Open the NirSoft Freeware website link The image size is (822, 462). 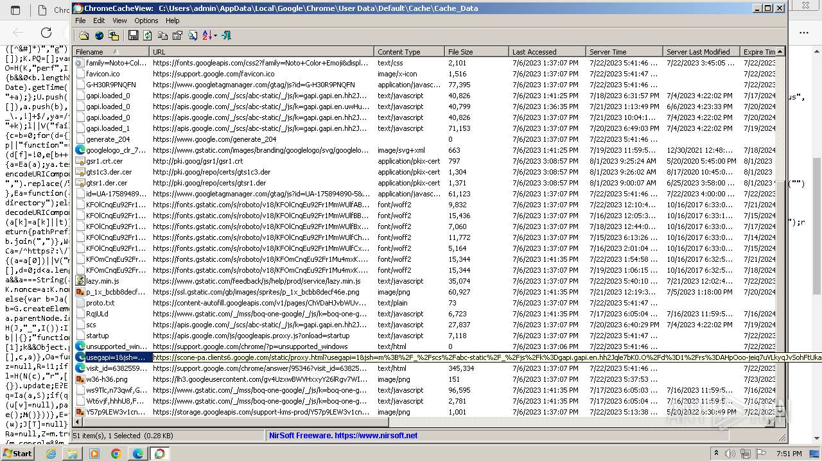343,435
